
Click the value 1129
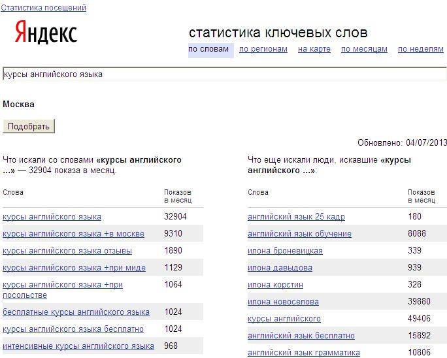(173, 268)
